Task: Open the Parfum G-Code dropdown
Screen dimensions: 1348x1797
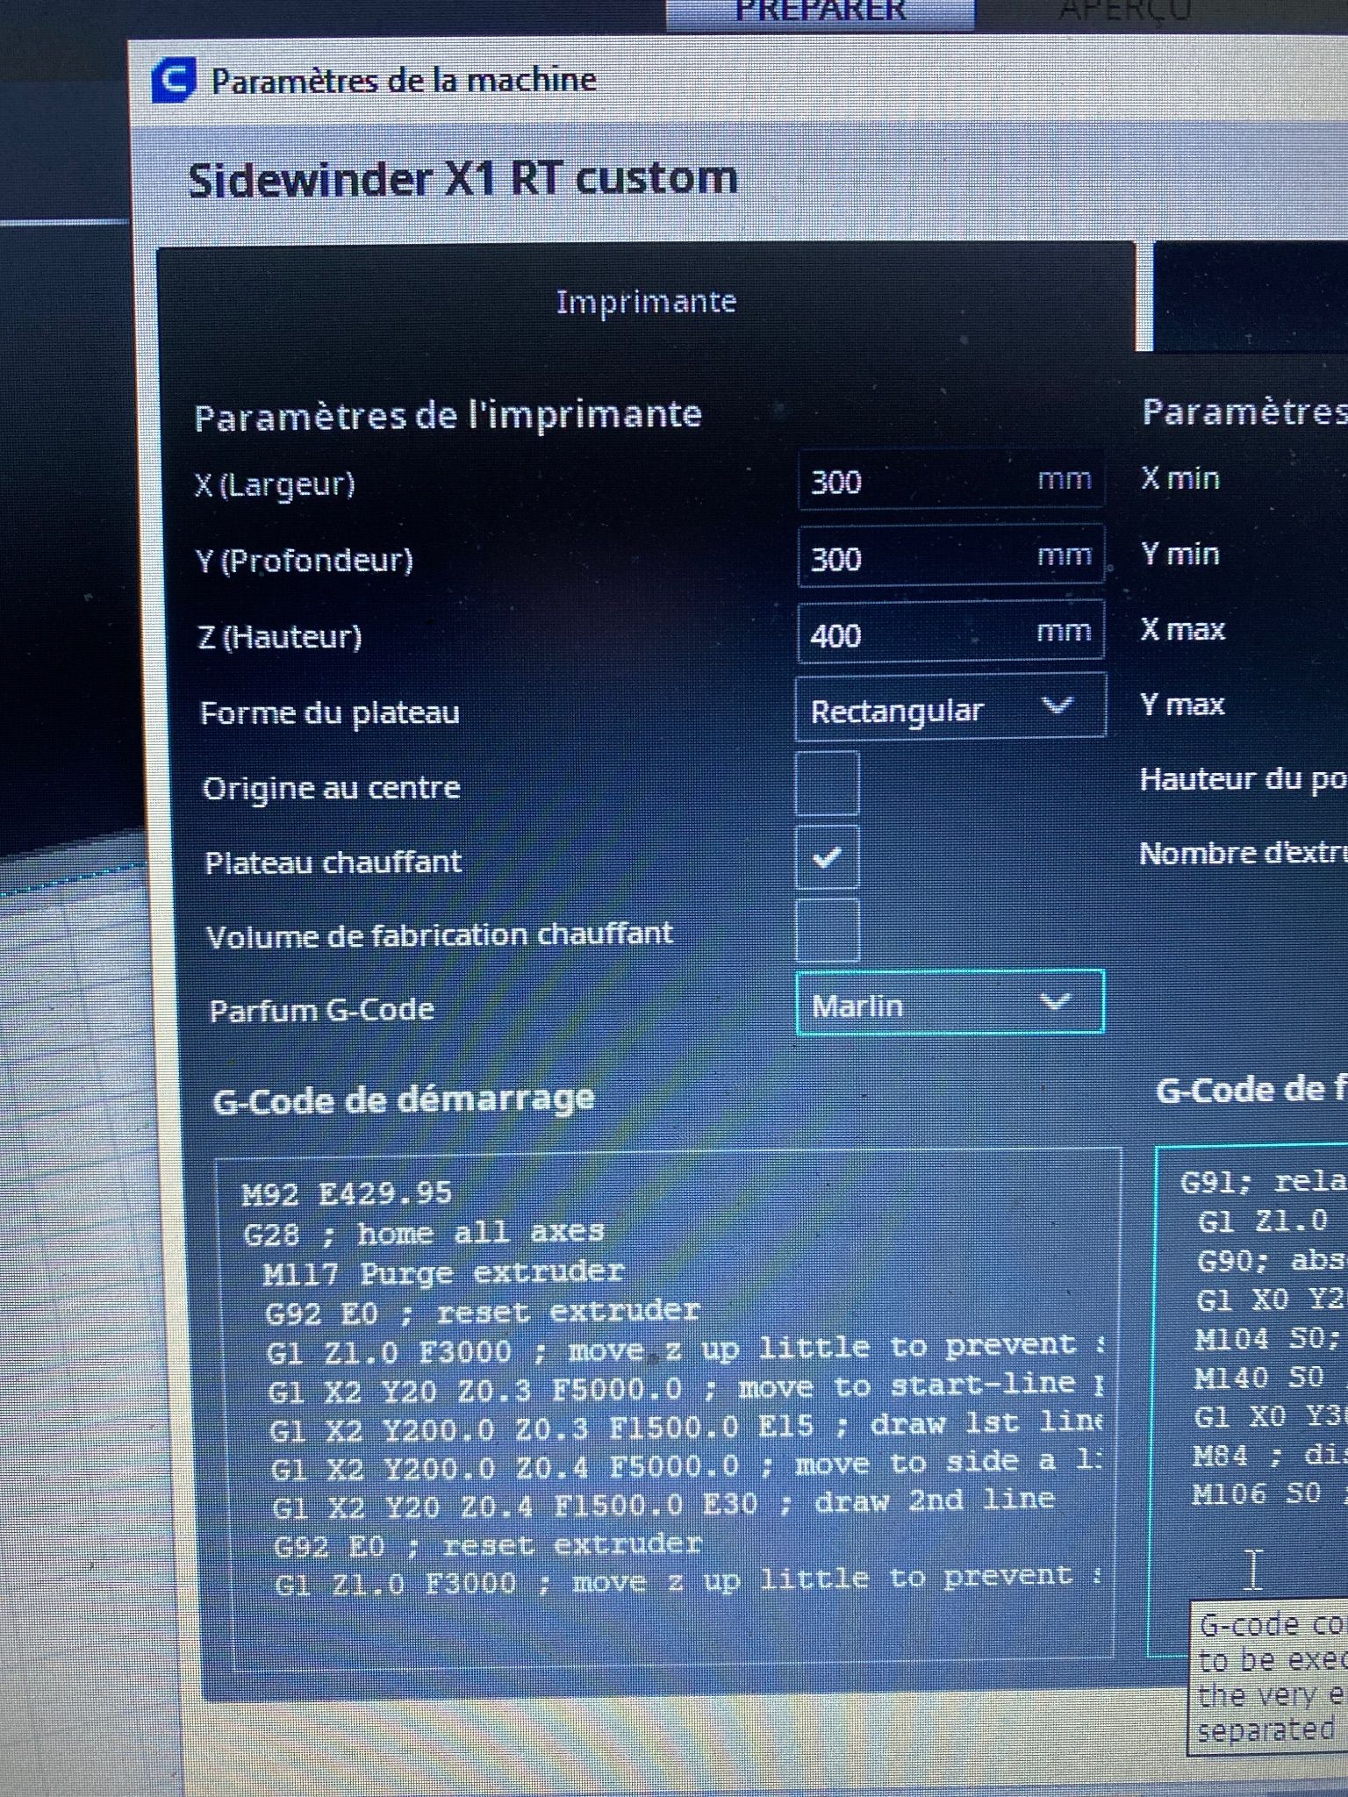Action: click(x=950, y=1002)
